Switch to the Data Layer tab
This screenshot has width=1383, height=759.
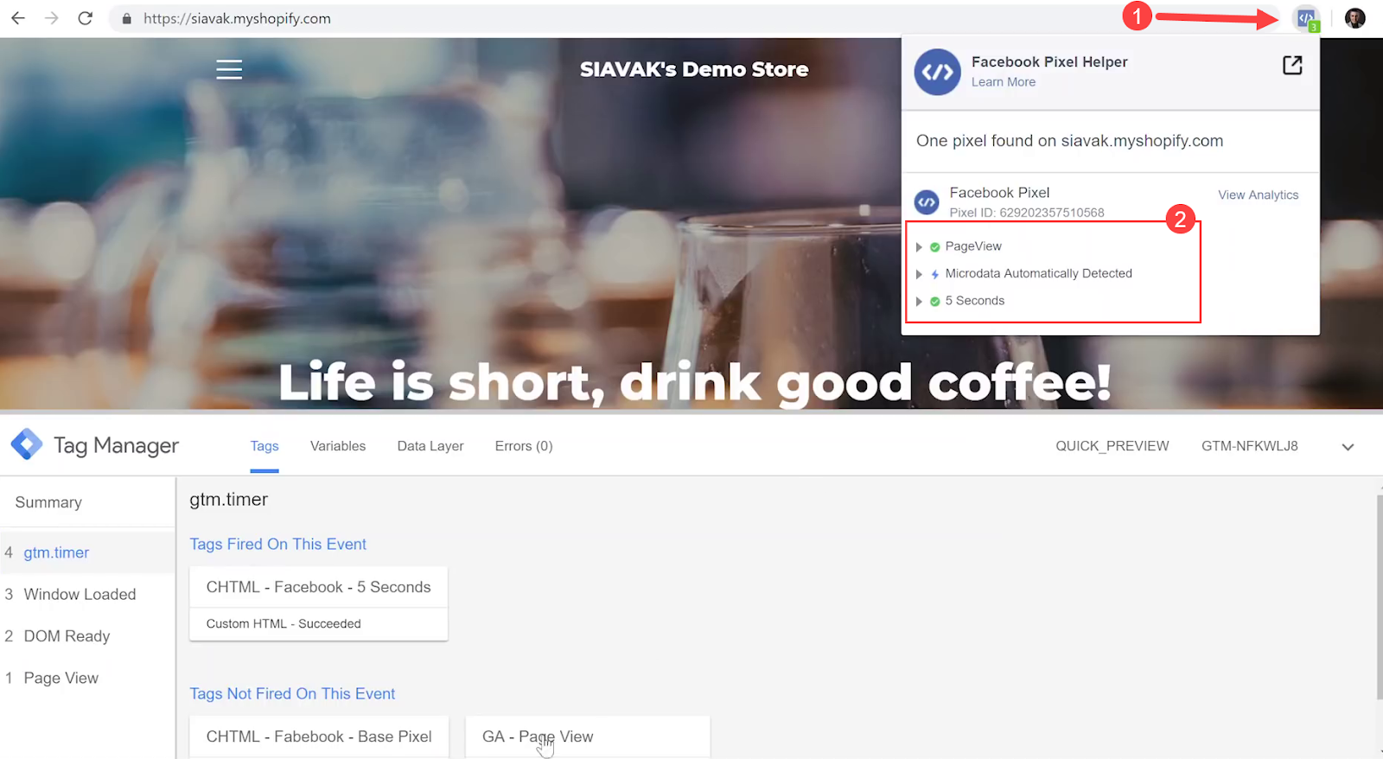[x=430, y=446]
